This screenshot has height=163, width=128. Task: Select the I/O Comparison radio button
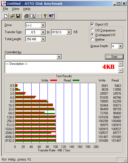[92, 30]
